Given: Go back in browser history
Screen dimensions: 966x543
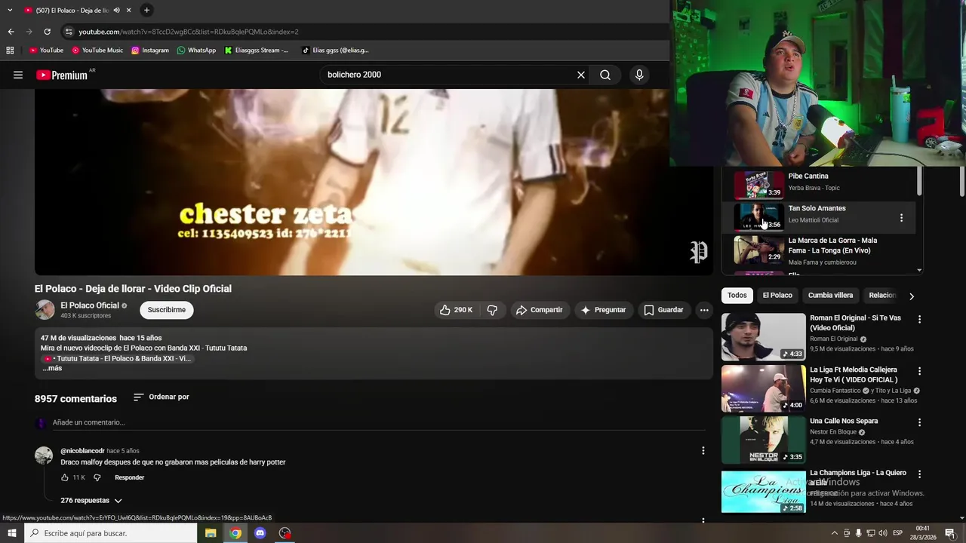Looking at the screenshot, I should pyautogui.click(x=11, y=32).
